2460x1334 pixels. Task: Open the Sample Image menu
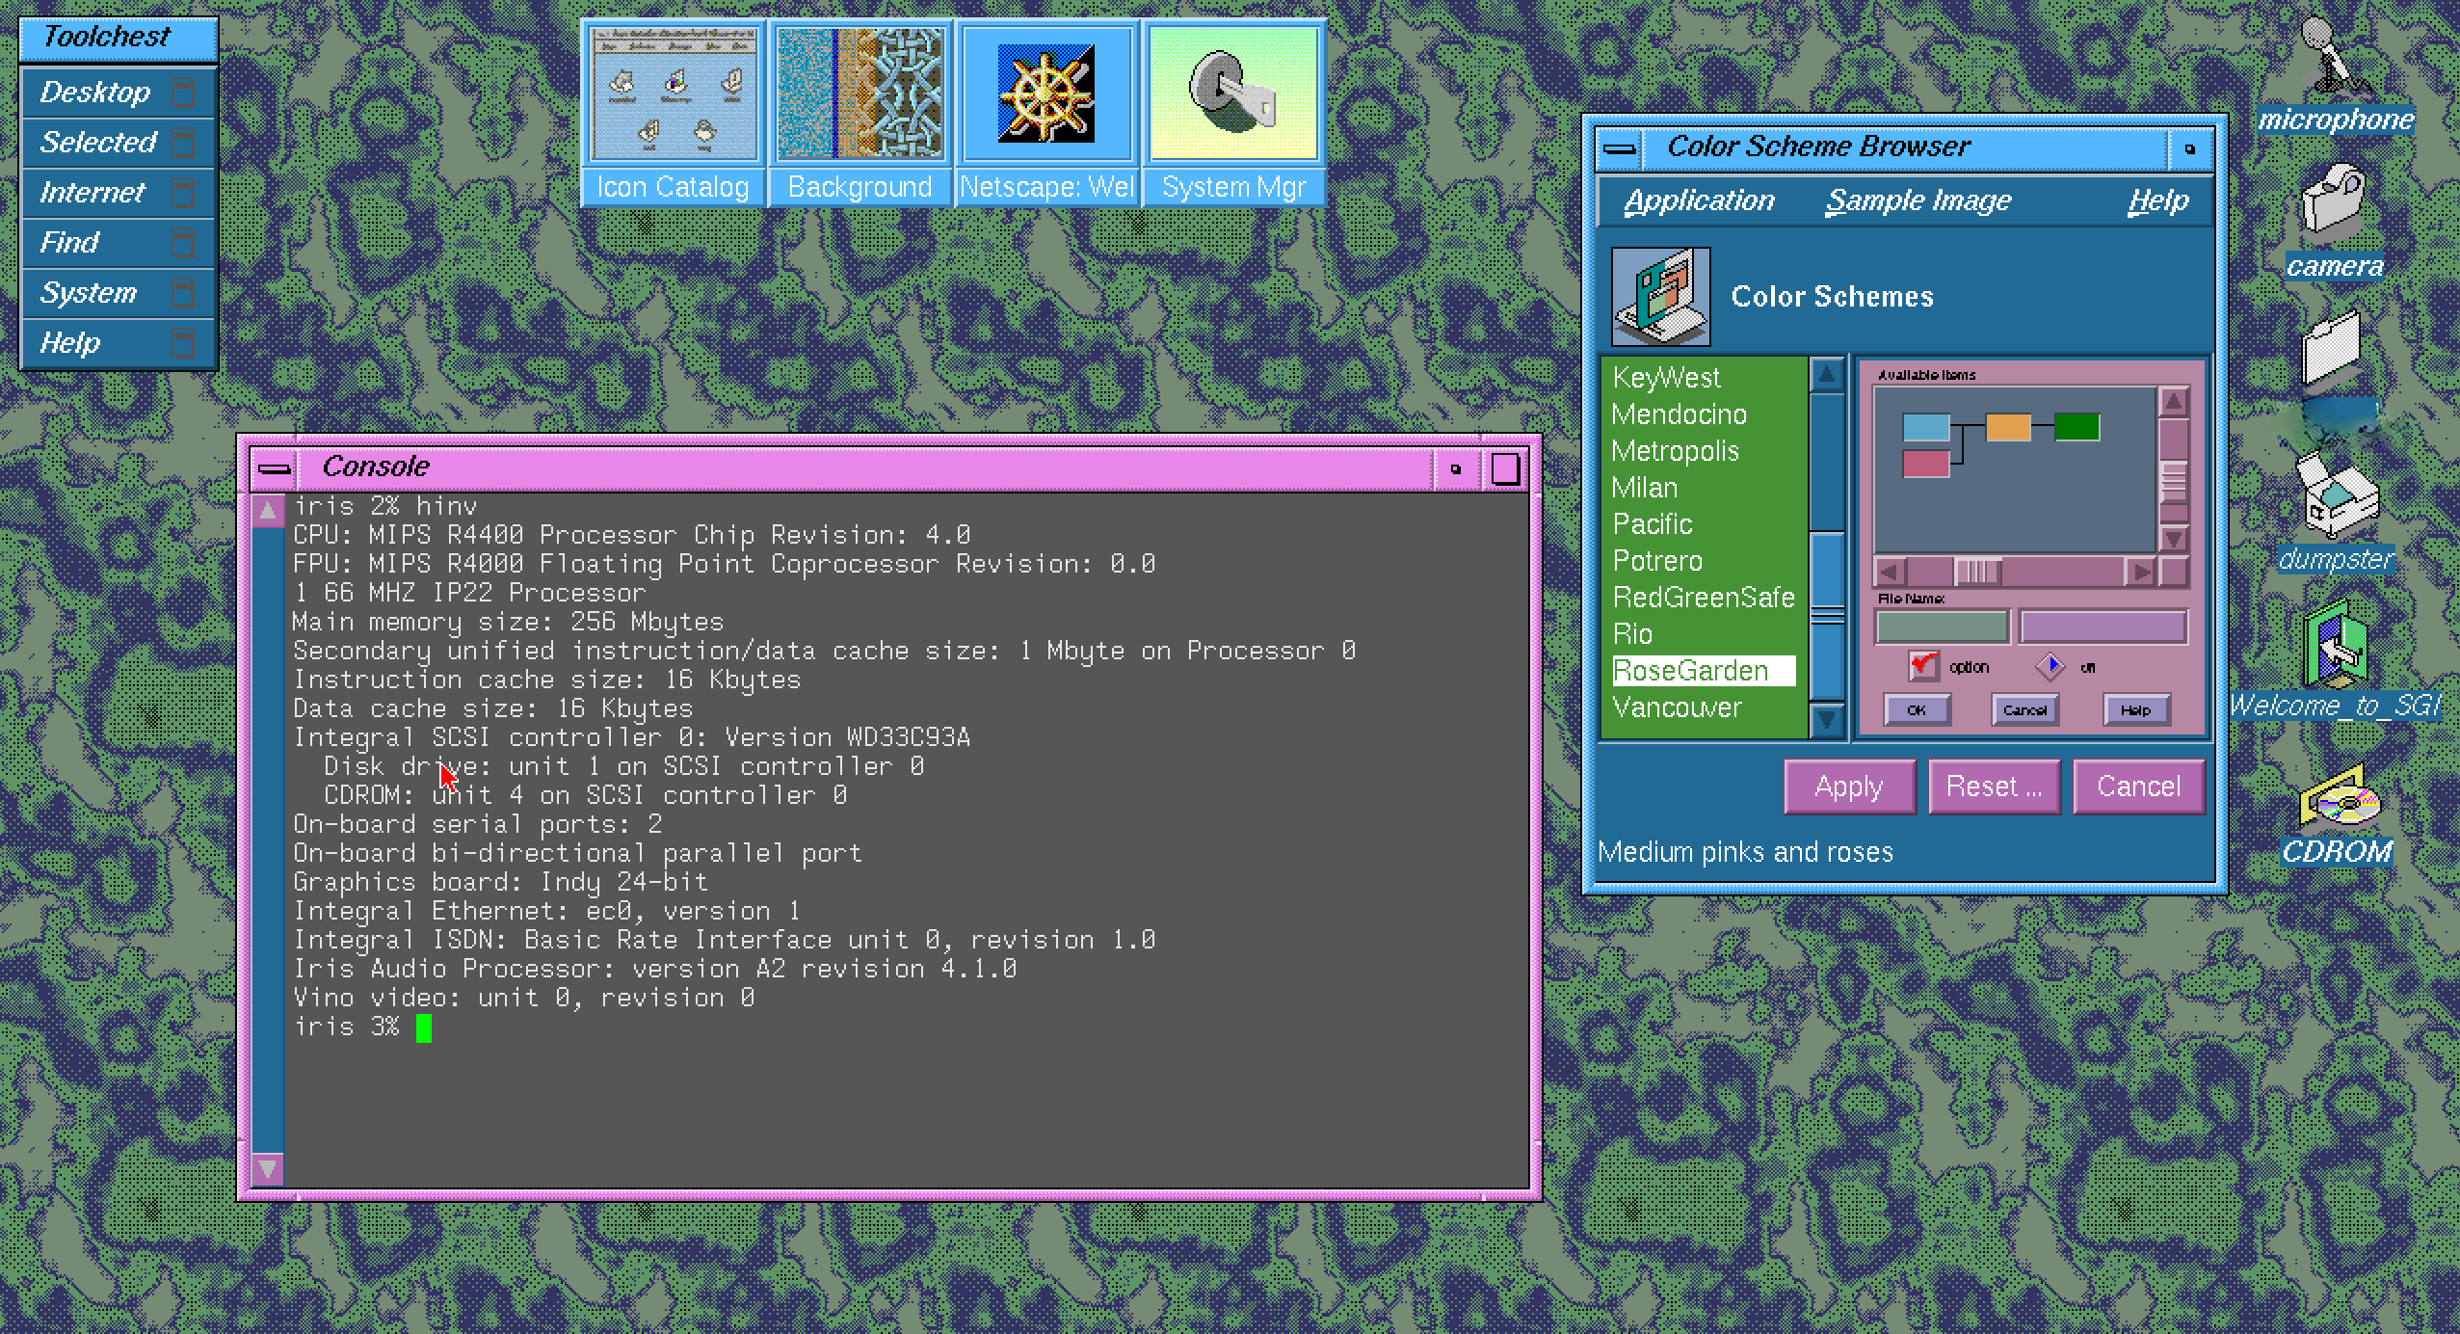[1918, 200]
